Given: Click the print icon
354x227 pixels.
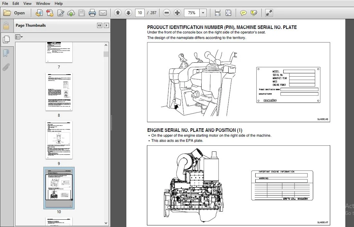Looking at the screenshot, I should click(92, 13).
